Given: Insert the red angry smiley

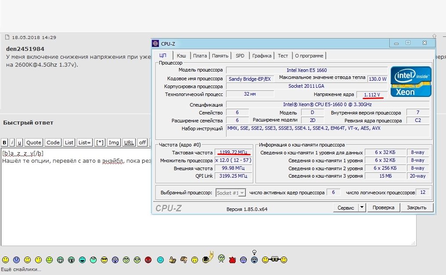Looking at the screenshot, I should [x=148, y=260].
